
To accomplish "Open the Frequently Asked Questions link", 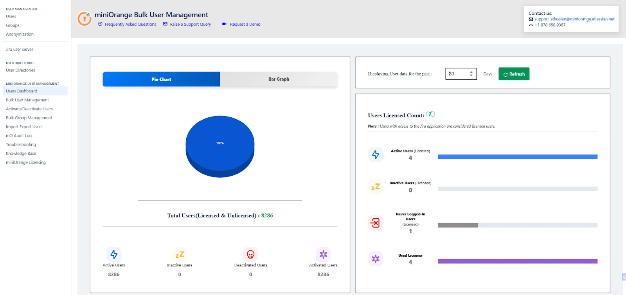I will 130,24.
